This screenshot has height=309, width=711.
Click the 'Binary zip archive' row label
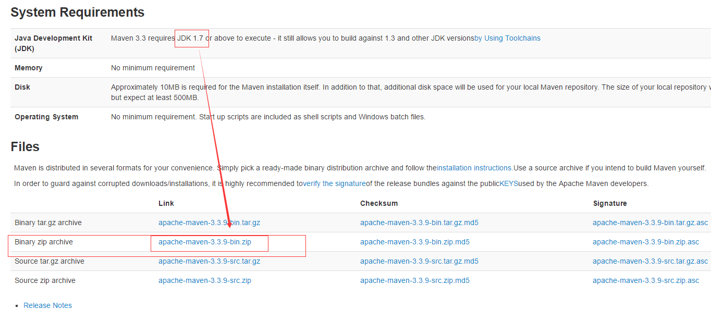(x=44, y=242)
